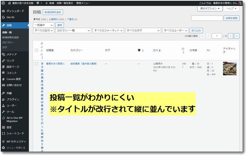Open the all dates filter dropdown
Image resolution: width=246 pixels, height=155 pixels.
coord(43,30)
